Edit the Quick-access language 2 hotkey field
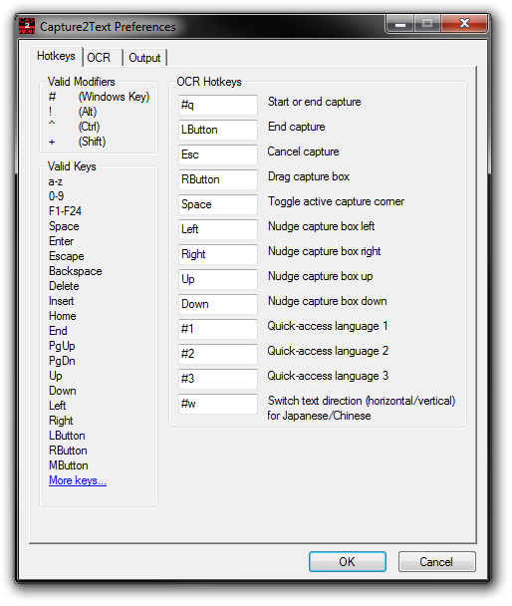Screen dimensions: 512x606 click(218, 354)
